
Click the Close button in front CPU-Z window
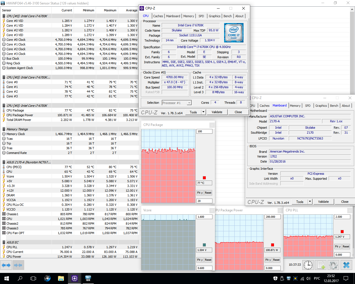click(x=238, y=112)
